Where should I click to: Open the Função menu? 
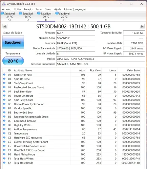pyautogui.click(x=28, y=9)
